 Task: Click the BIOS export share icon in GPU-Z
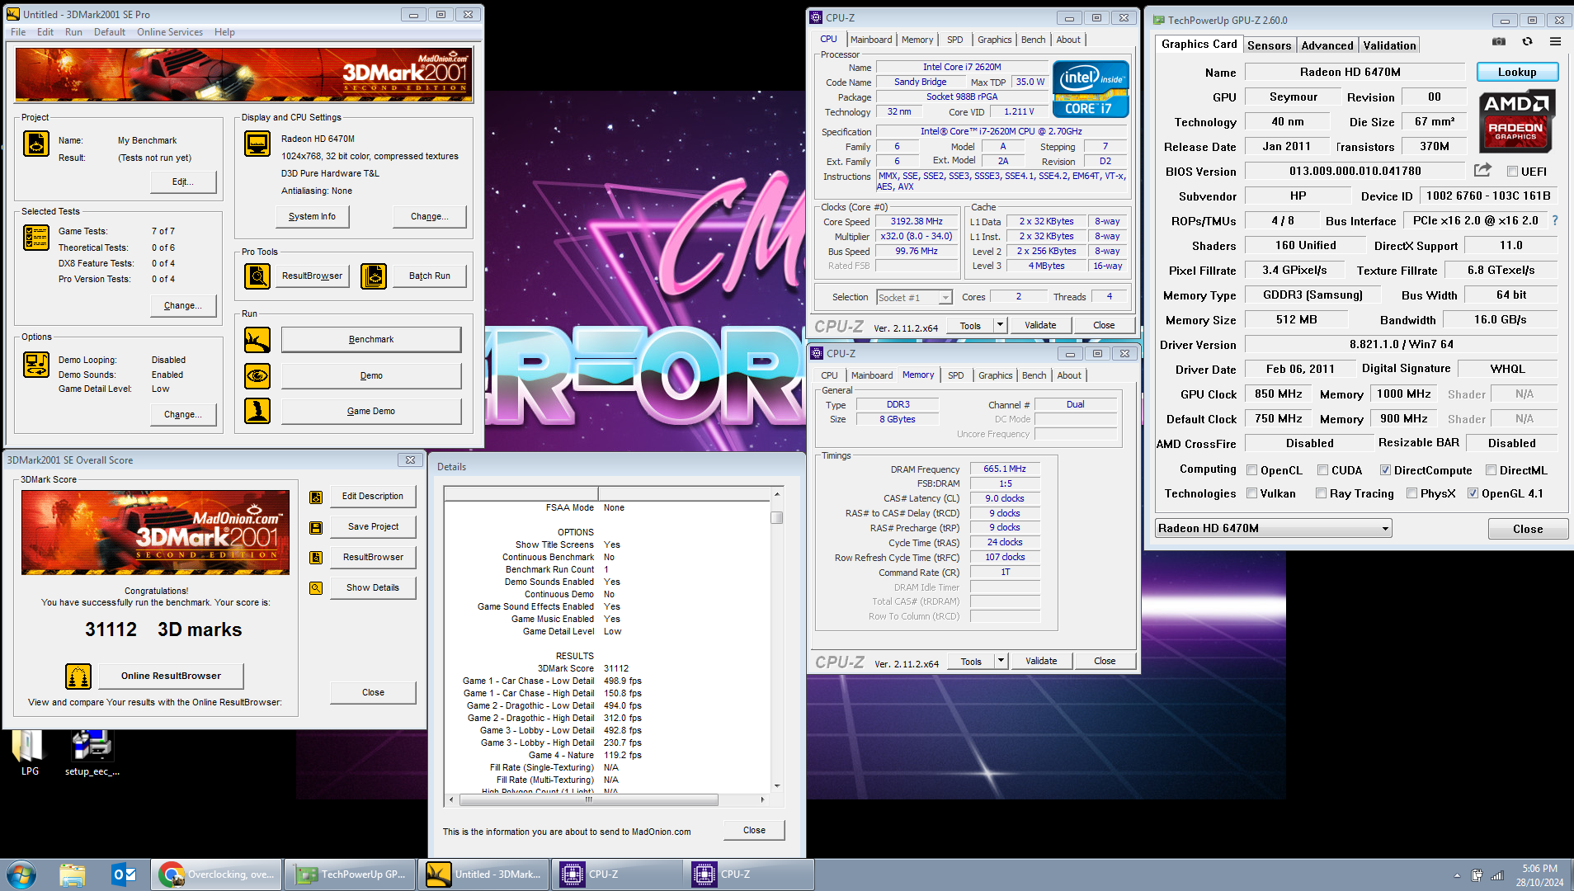coord(1482,171)
